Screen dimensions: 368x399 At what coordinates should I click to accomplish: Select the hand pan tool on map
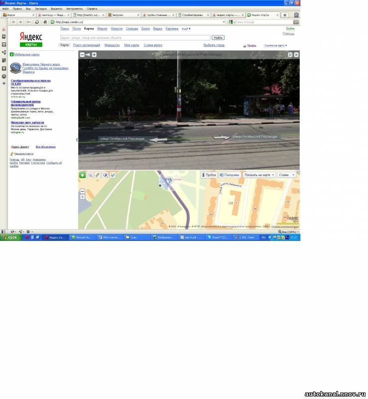[82, 175]
